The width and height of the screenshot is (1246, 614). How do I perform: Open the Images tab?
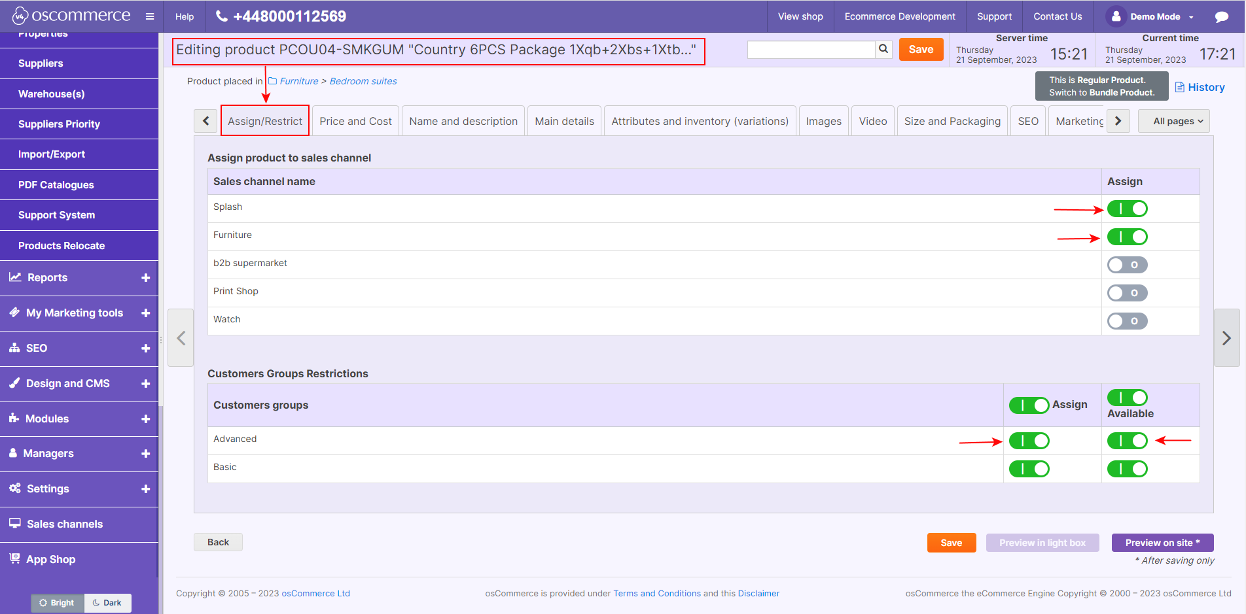pos(823,121)
